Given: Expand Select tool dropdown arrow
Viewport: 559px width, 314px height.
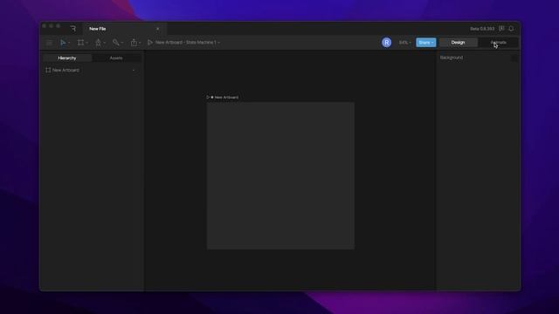Looking at the screenshot, I should point(69,43).
